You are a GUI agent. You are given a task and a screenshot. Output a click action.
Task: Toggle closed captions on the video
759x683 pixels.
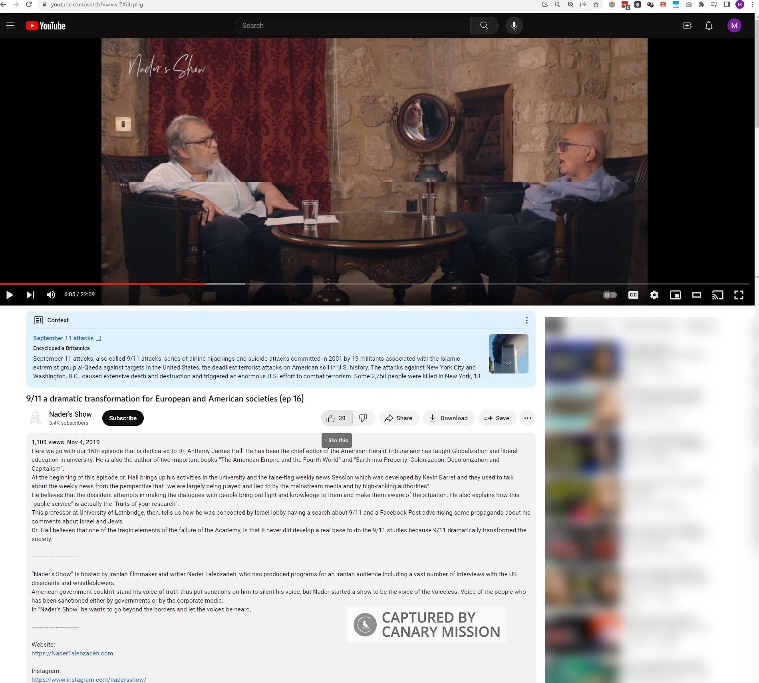point(633,295)
